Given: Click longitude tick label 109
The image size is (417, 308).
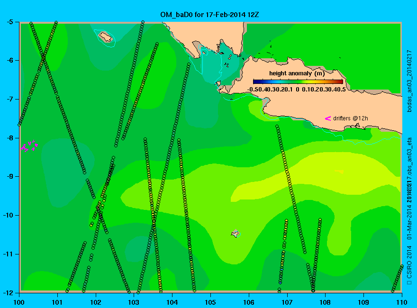Looking at the screenshot, I should tap(363, 302).
